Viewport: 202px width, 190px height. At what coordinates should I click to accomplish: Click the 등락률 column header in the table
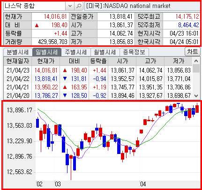pos(98,61)
